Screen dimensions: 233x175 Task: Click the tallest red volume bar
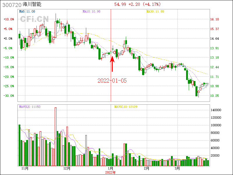(x=56, y=136)
